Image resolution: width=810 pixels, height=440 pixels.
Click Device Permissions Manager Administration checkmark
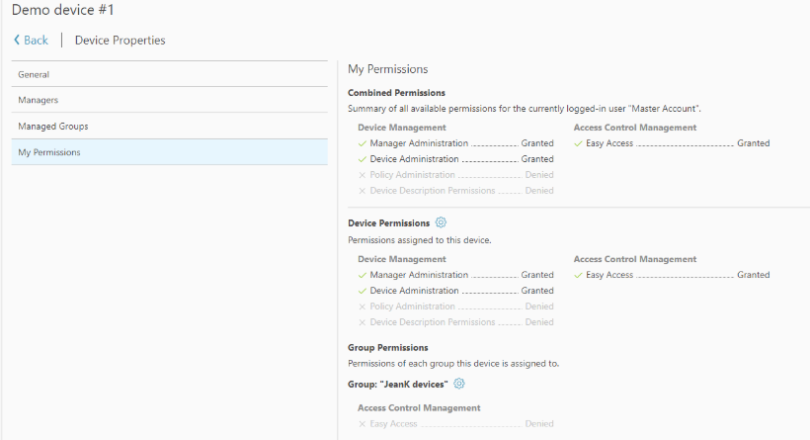tap(363, 275)
